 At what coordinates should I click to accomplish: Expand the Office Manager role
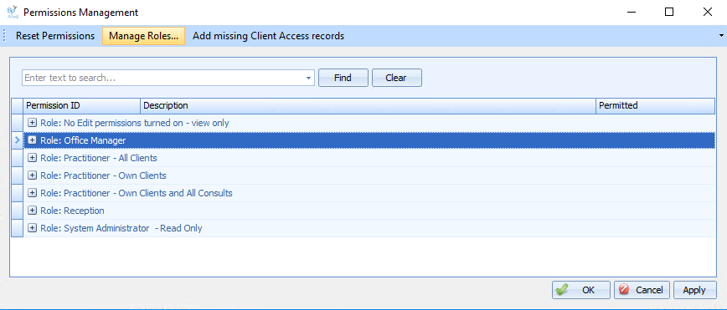pos(32,140)
